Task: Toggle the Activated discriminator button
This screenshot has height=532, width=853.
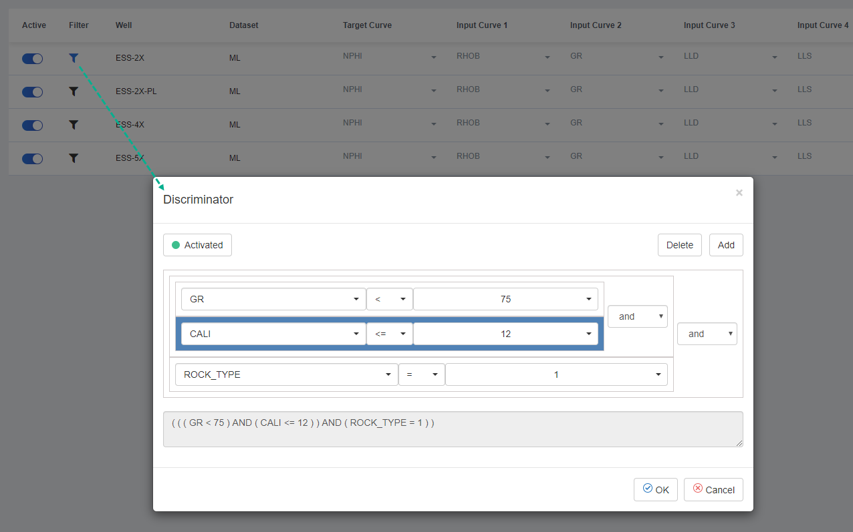Action: click(197, 245)
